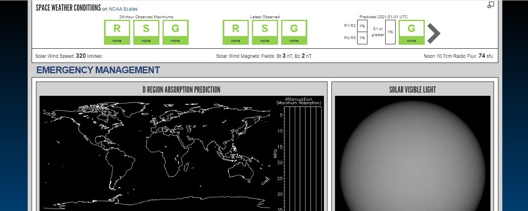Click the NOAA Scales link

coord(123,9)
